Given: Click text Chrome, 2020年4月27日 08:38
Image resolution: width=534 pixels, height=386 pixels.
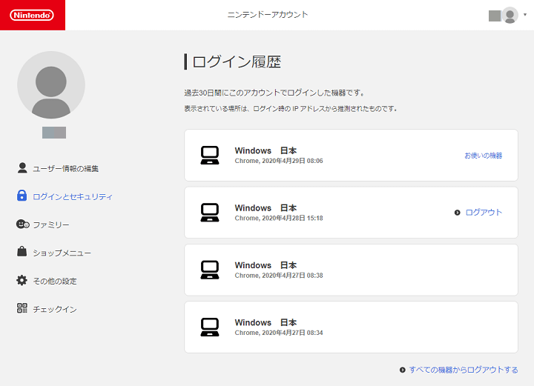Looking at the screenshot, I should [279, 276].
